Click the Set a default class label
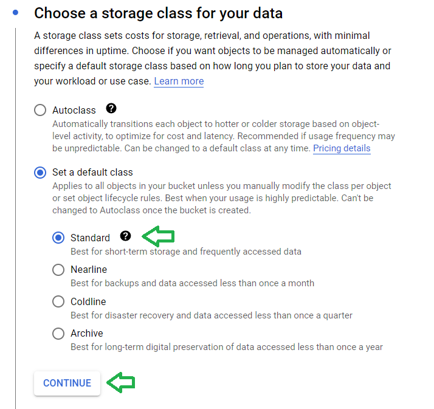This screenshot has width=434, height=409. 93,172
